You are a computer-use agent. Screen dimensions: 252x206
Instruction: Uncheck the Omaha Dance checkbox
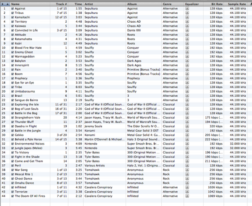click(x=8, y=183)
